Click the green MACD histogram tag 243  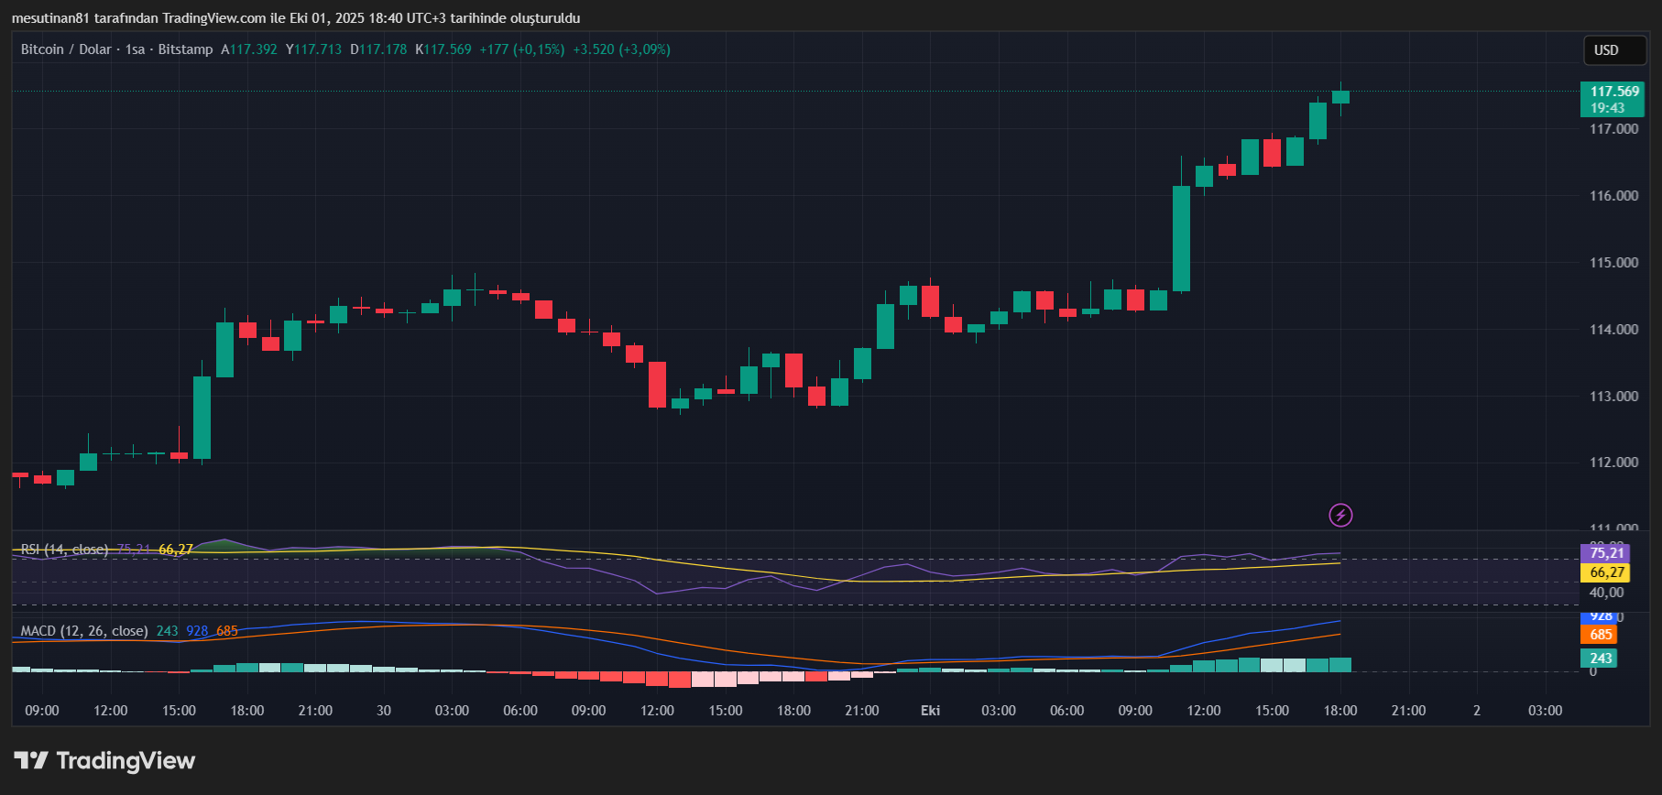tap(1600, 658)
